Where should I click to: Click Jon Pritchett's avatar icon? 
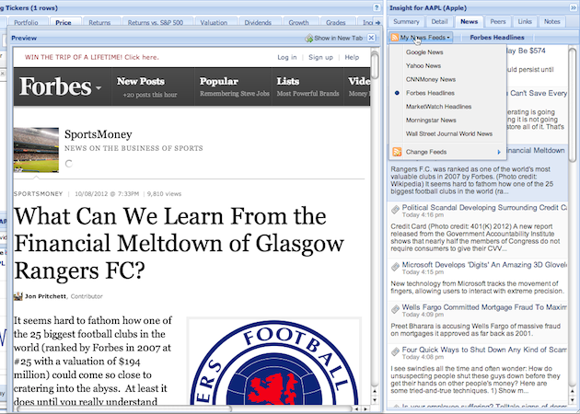tap(17, 296)
